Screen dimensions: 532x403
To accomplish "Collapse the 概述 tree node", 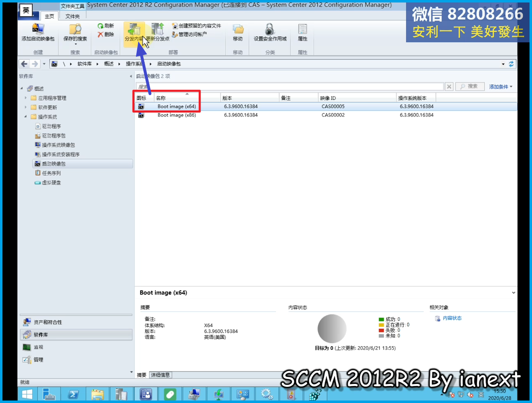I will click(22, 89).
